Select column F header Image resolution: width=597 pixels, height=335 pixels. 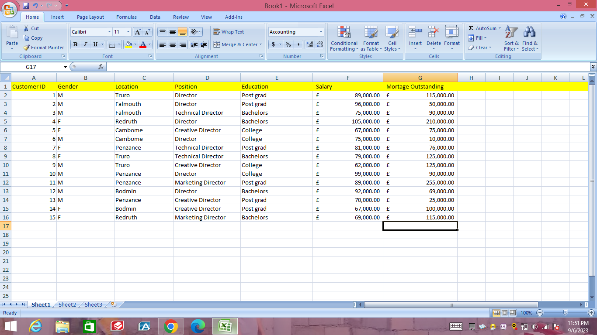click(x=348, y=78)
